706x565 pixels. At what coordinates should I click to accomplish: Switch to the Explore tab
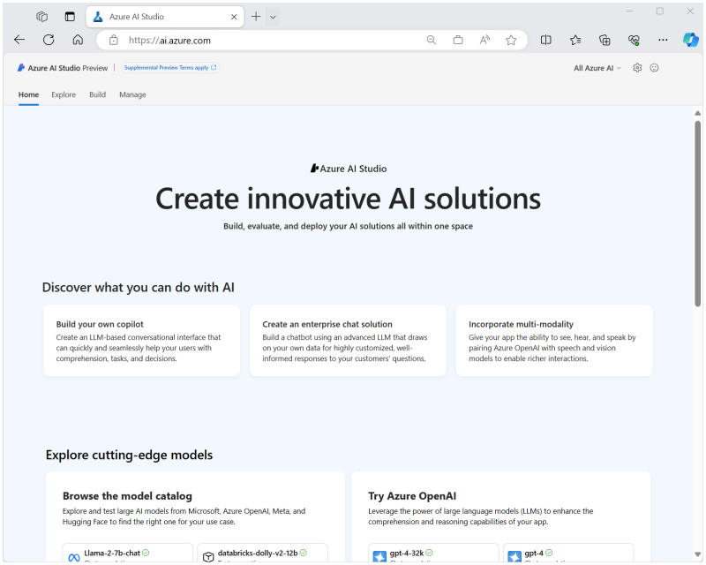64,94
